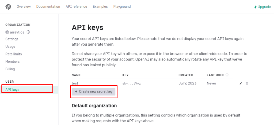Click the plus icon on Create new secret key
This screenshot has width=274, height=125.
pos(76,92)
